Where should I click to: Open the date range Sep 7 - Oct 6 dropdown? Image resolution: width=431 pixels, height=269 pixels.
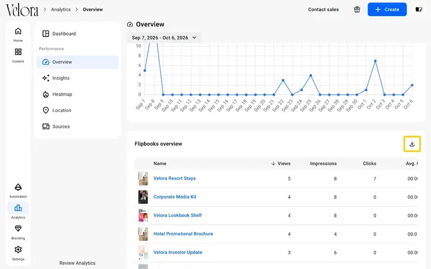point(164,38)
